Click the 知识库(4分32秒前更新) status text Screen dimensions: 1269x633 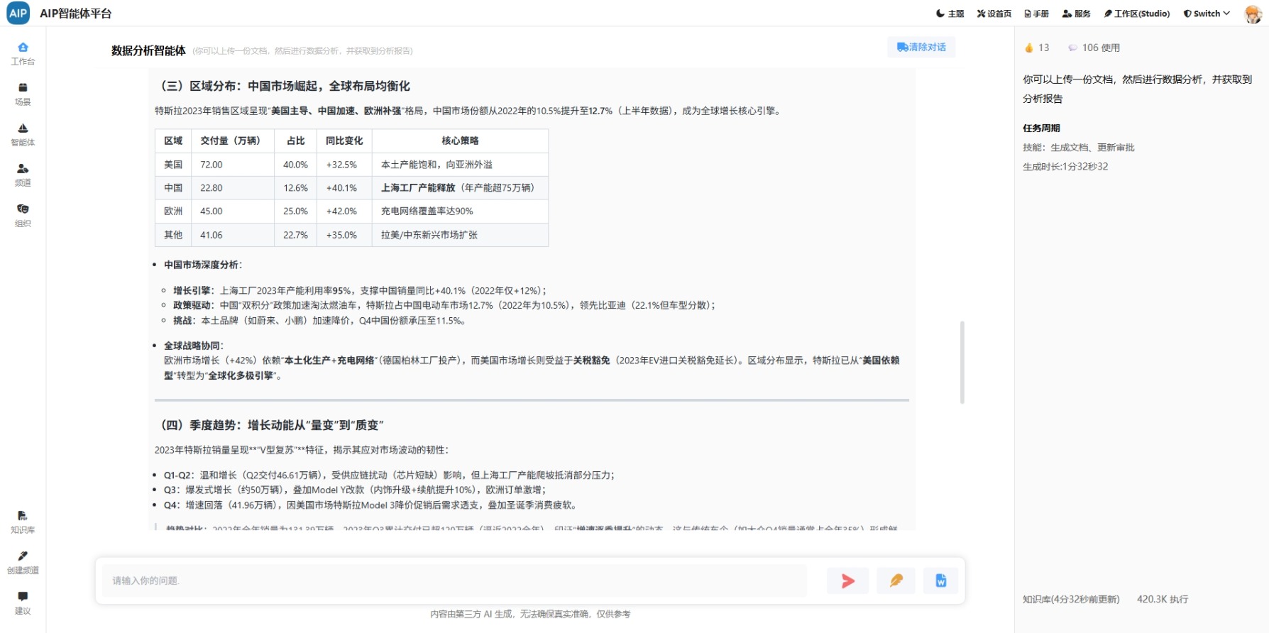click(1071, 599)
